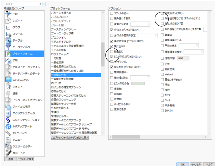Select the テキストデータファイル icon
The height and width of the screenshot is (167, 216).
9,67
